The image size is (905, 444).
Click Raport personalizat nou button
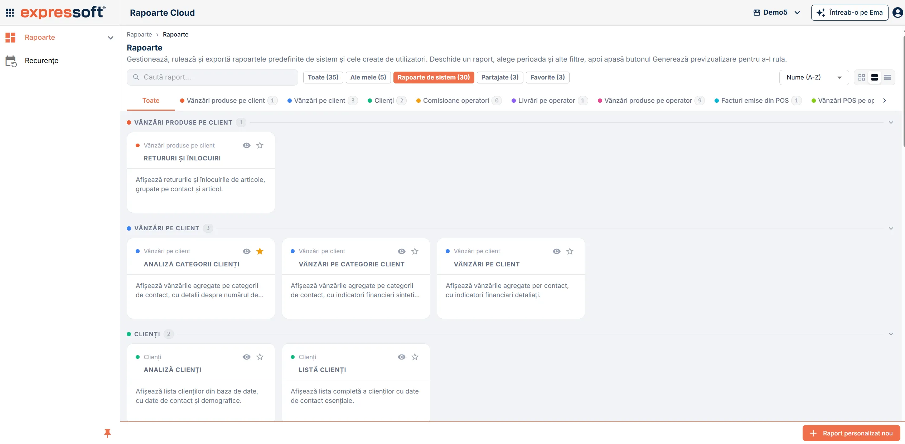[851, 433]
